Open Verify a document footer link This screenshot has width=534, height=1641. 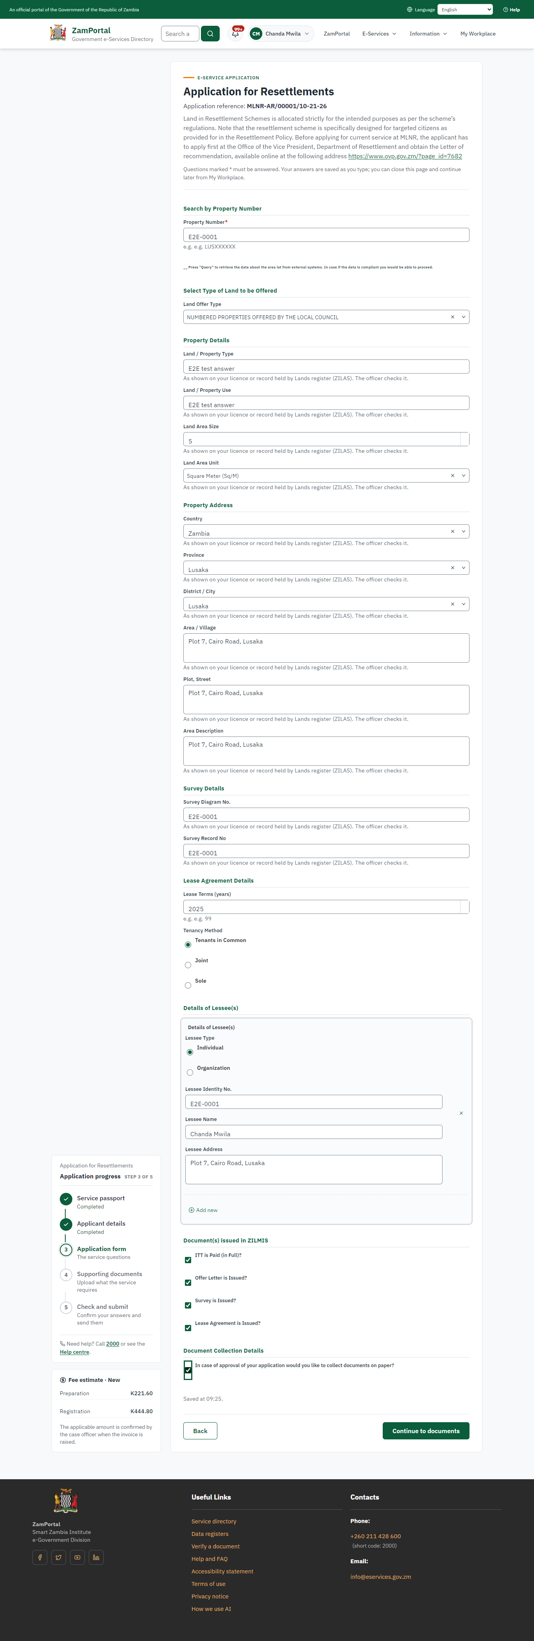point(215,1546)
